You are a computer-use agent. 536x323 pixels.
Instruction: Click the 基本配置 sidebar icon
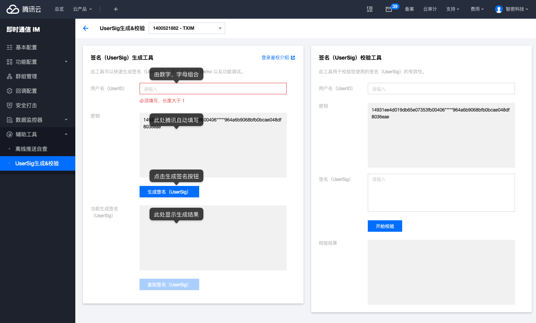[x=10, y=47]
